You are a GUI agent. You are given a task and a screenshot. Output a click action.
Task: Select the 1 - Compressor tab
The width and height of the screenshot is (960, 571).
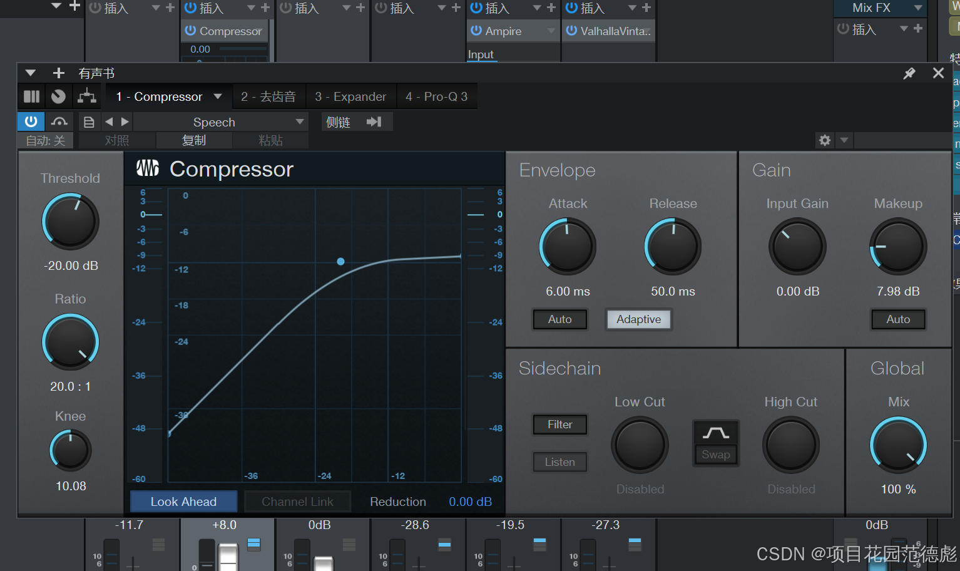pyautogui.click(x=159, y=96)
